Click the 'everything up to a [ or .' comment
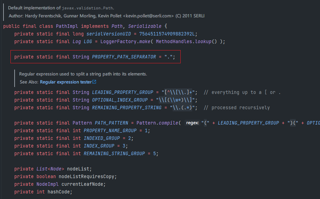The image size is (320, 199). [242, 92]
